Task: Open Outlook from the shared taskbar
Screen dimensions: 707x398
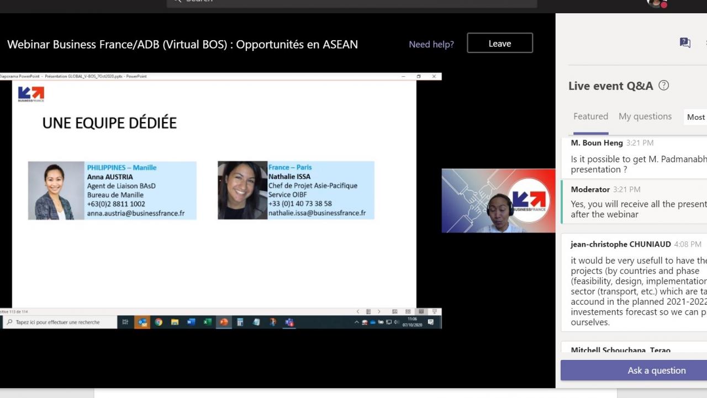Action: click(142, 322)
